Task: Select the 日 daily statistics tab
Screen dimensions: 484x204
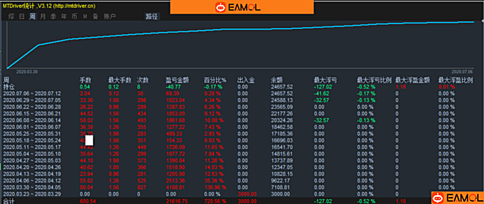Action: (x=22, y=16)
